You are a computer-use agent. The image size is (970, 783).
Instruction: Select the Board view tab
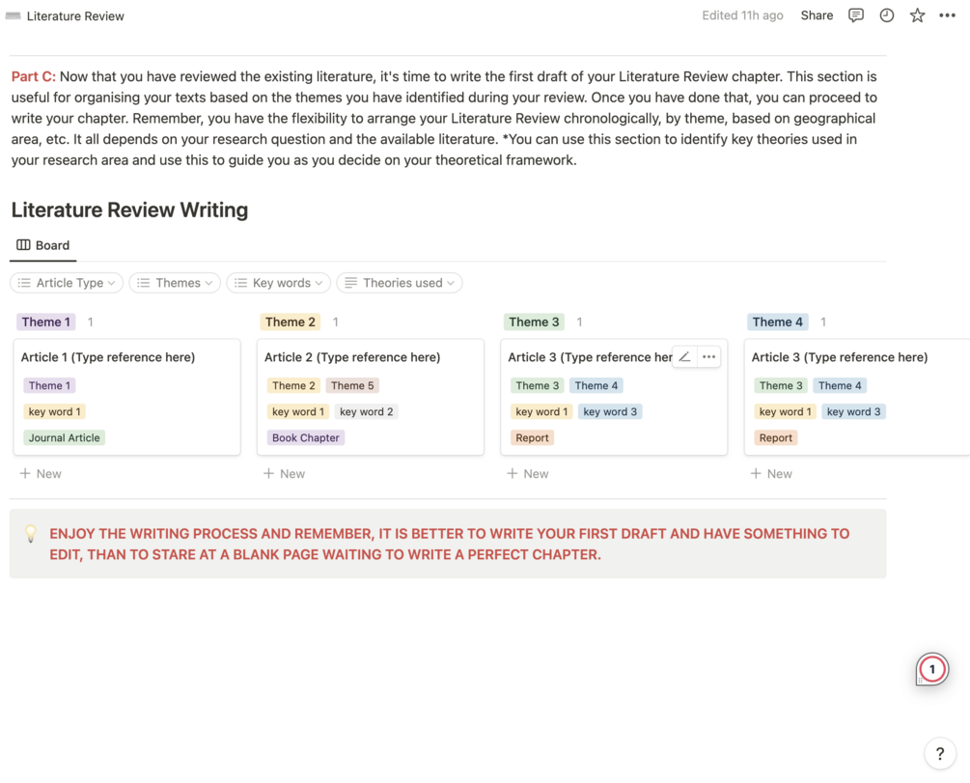point(42,245)
